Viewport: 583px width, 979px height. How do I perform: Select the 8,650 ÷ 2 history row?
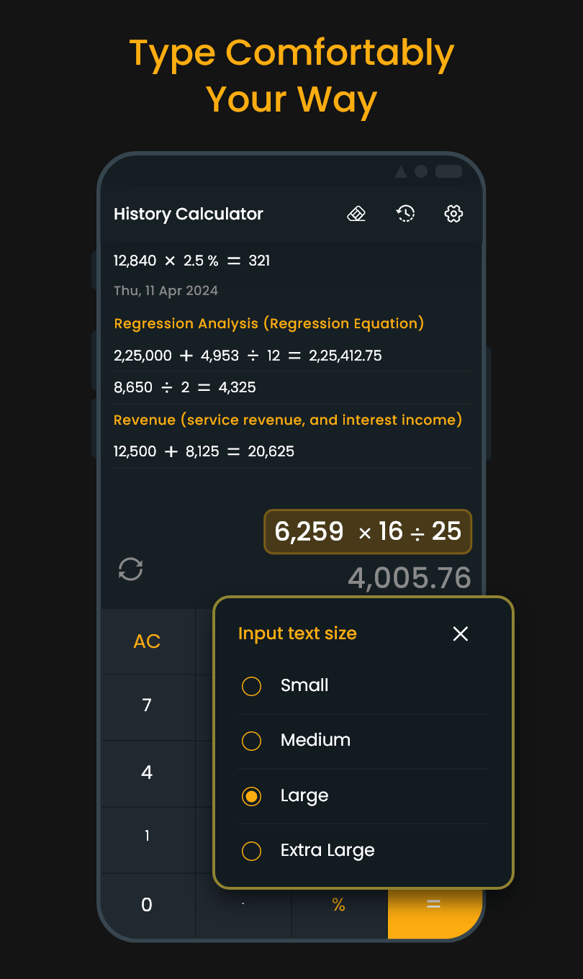pos(185,387)
